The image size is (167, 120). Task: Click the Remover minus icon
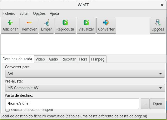(x=29, y=22)
